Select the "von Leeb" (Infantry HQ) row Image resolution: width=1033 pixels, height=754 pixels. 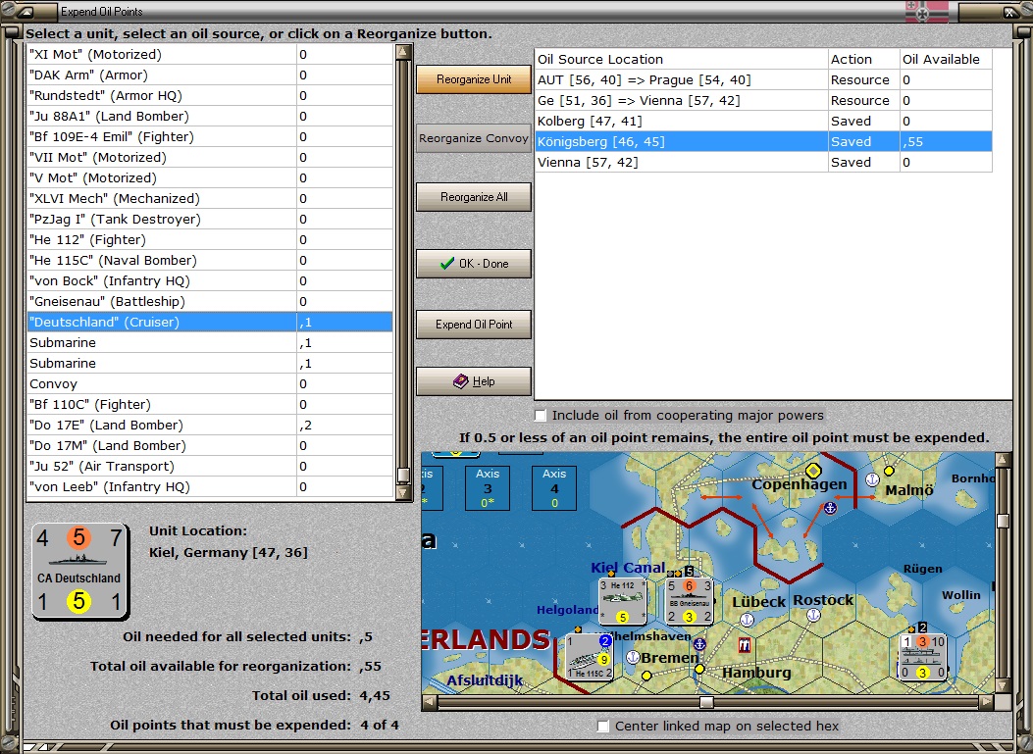point(210,486)
